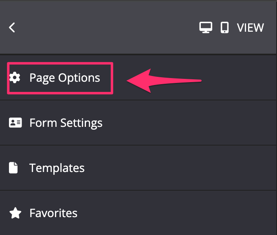The height and width of the screenshot is (235, 277).
Task: Select the Favorites row's empty area
Action: [177, 213]
